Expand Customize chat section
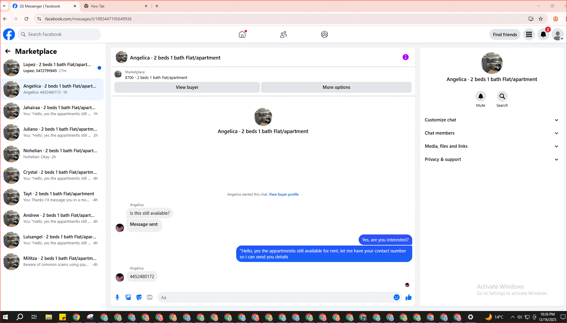The image size is (567, 323). tap(492, 120)
